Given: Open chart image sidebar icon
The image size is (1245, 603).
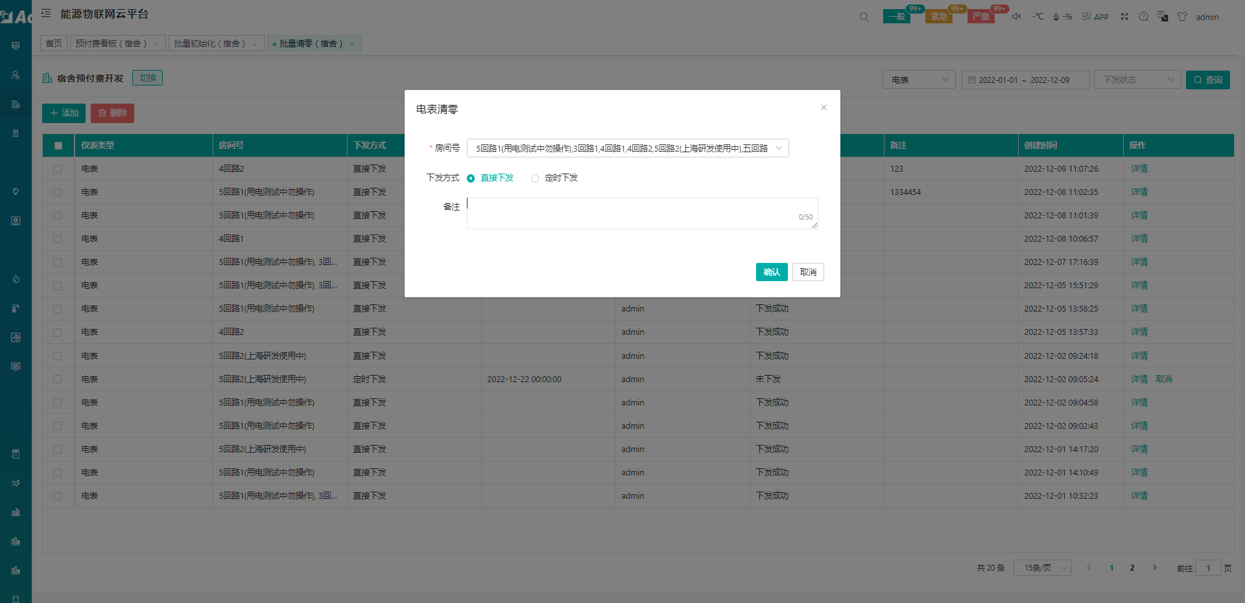Looking at the screenshot, I should (16, 337).
